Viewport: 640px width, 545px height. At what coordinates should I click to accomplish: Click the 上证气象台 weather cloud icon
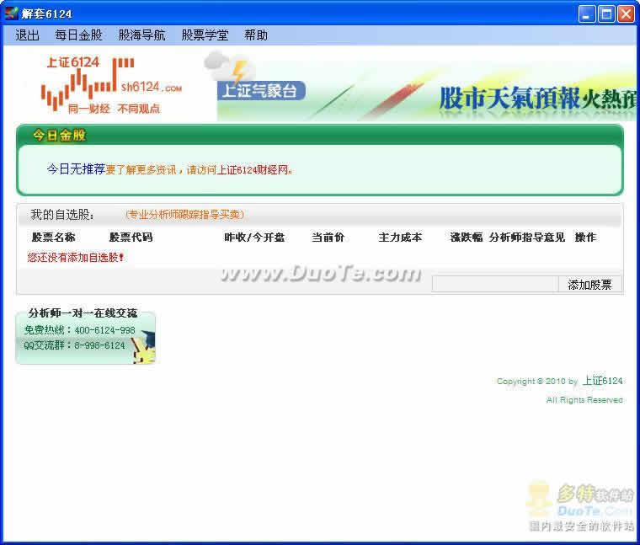click(x=229, y=67)
